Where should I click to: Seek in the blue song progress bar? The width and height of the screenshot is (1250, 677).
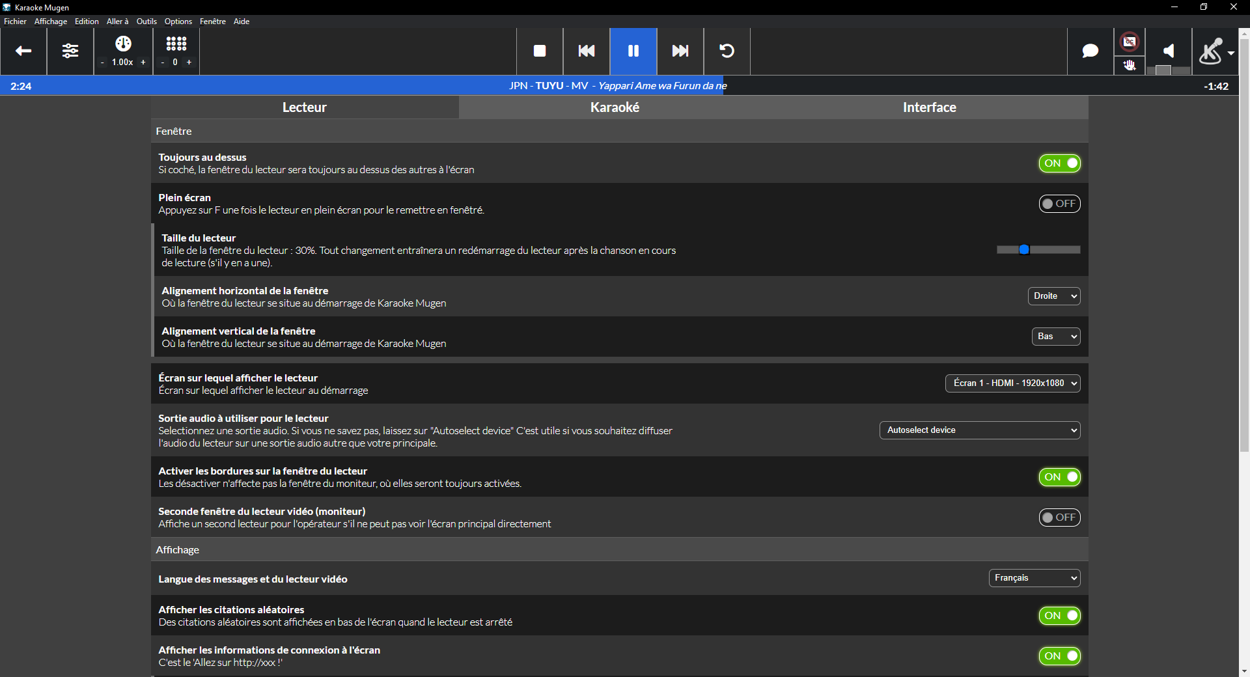point(619,86)
